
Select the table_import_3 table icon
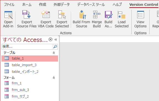[7, 65]
